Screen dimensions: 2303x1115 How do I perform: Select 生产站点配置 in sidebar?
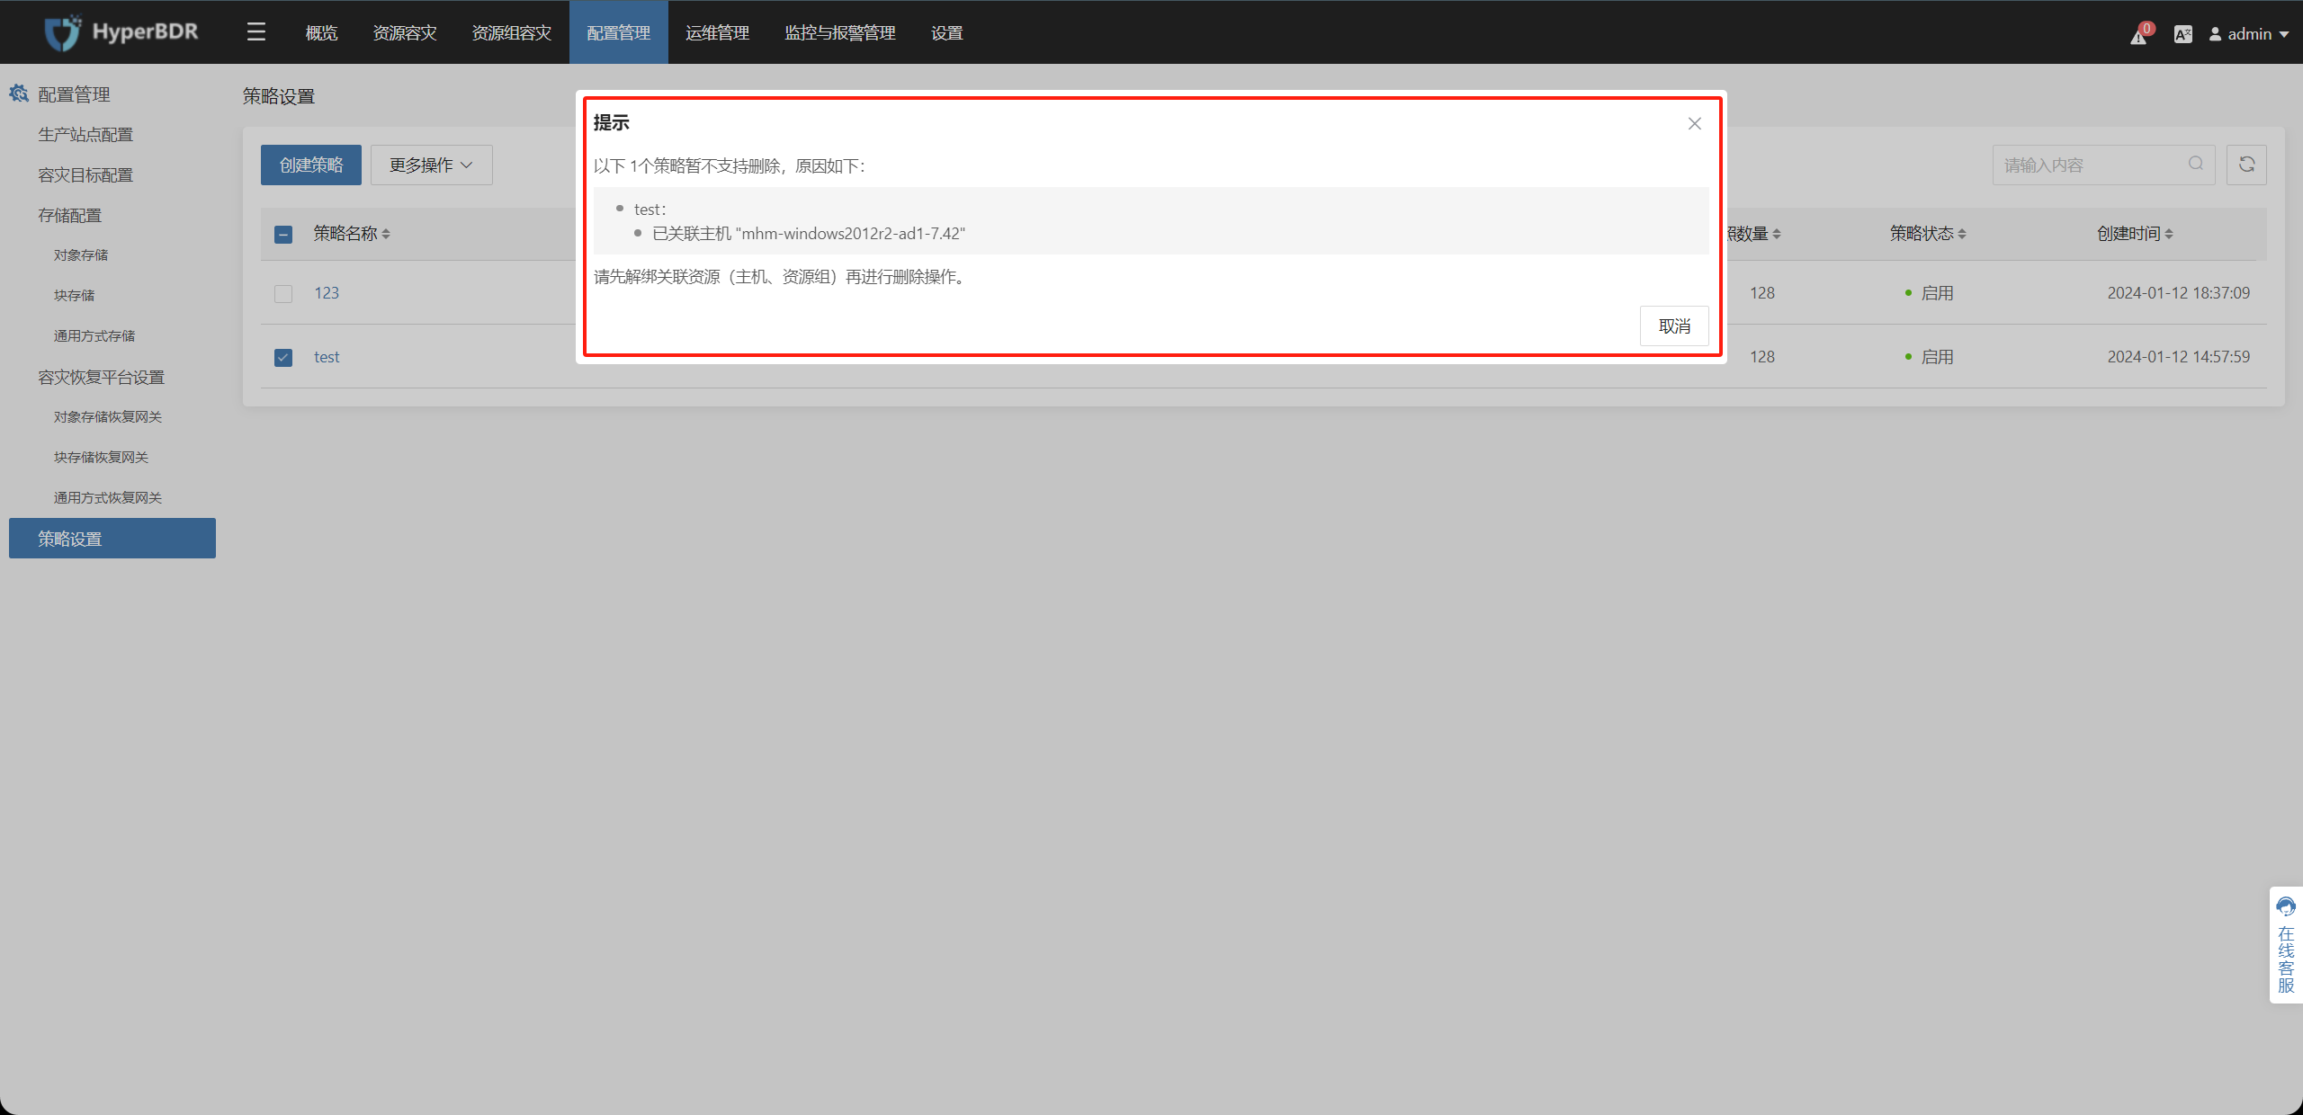click(85, 134)
